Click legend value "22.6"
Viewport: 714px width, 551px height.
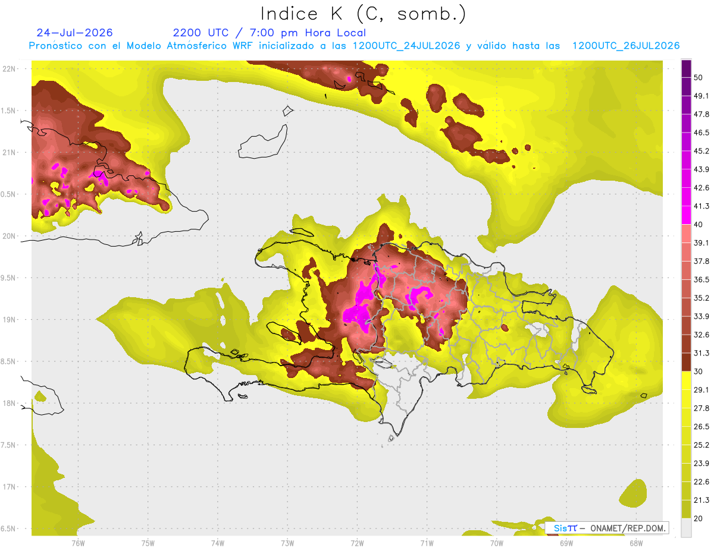pos(701,482)
